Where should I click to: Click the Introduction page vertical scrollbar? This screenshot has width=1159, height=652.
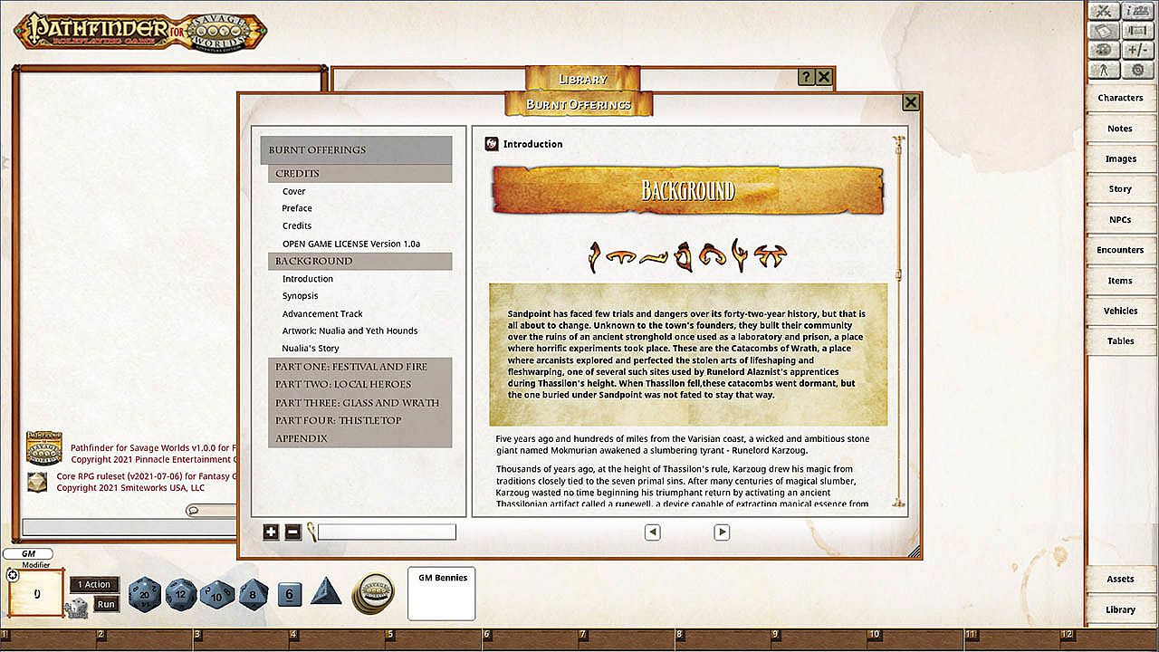pos(898,321)
